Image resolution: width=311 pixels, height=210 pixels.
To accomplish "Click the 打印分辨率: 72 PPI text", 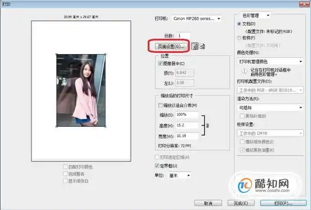I will (175, 146).
